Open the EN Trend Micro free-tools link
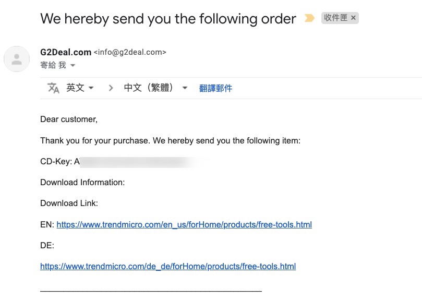Image resolution: width=422 pixels, height=301 pixels. (x=184, y=225)
